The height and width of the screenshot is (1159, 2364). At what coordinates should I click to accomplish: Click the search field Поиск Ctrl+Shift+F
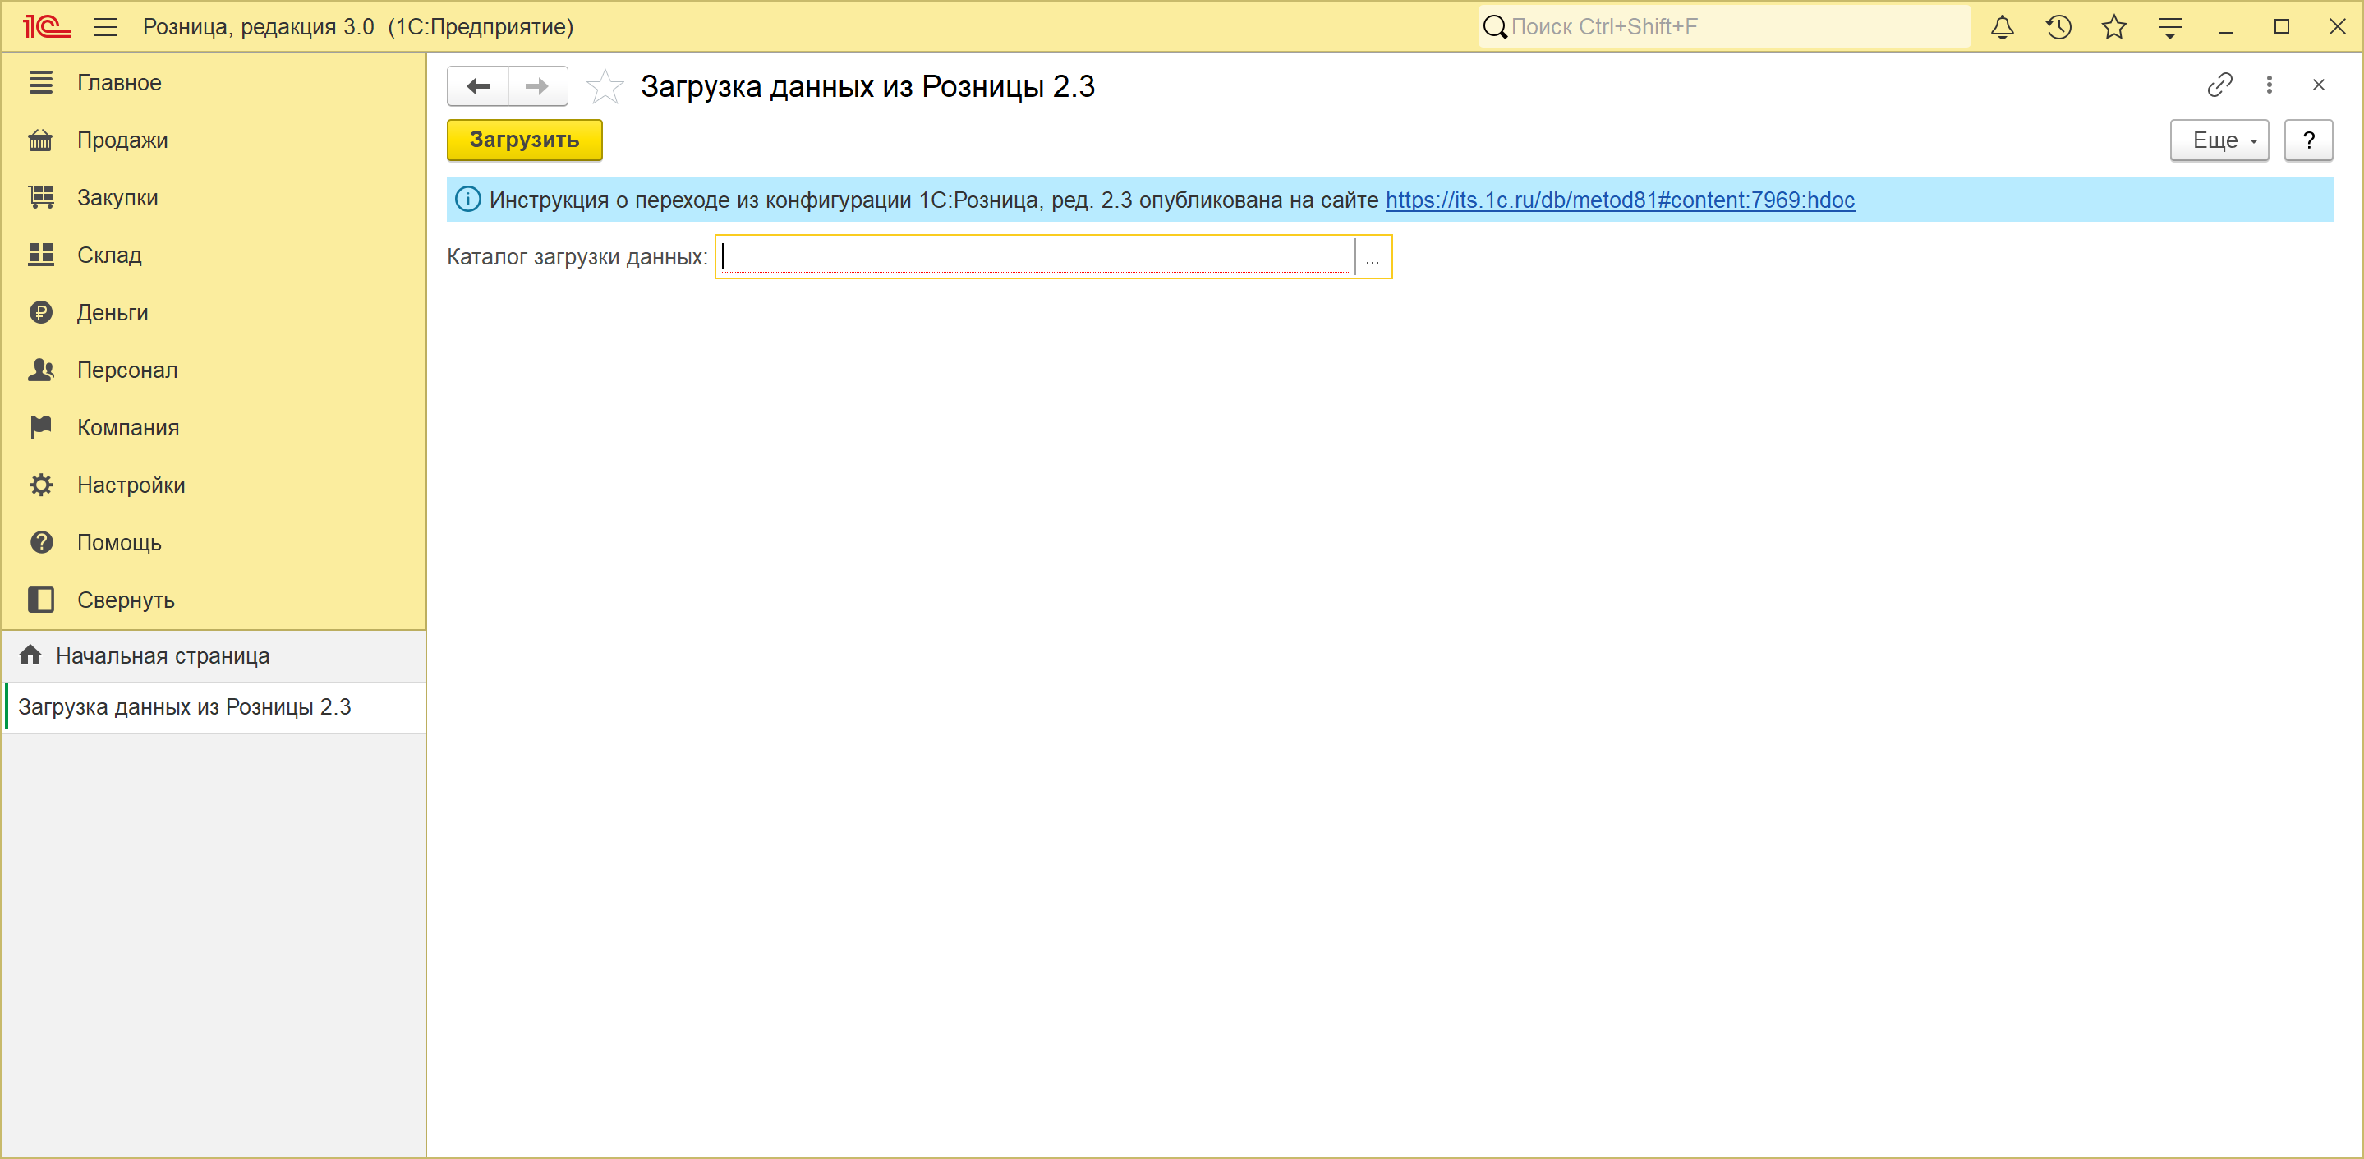(x=1725, y=26)
